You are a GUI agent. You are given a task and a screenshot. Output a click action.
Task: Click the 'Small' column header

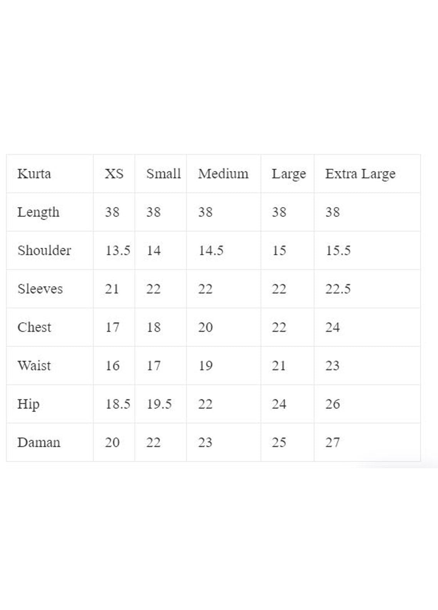(x=163, y=174)
